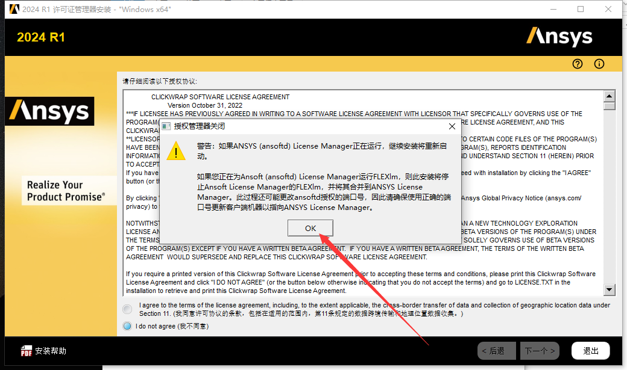Screen dimensions: 627x370
Task: Open 安装帮助 via the PDF icon
Action: click(27, 351)
